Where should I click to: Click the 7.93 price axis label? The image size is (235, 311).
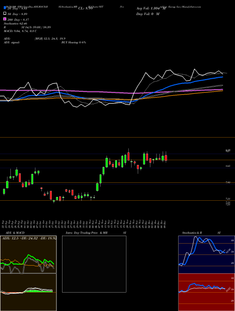(228, 182)
